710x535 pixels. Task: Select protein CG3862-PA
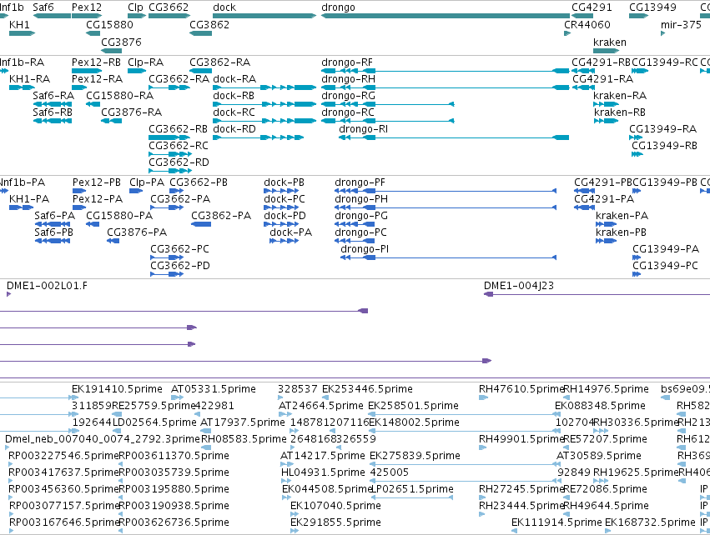pos(221,216)
